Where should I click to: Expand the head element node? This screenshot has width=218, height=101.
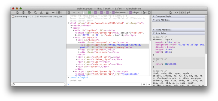[71, 26]
